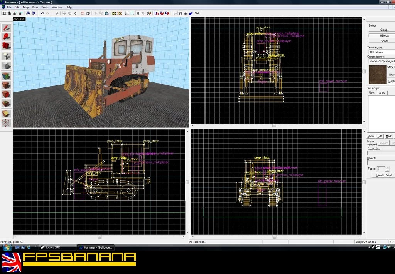The width and height of the screenshot is (395, 274).
Task: Expand the Texture group dropdown
Action: point(381,52)
